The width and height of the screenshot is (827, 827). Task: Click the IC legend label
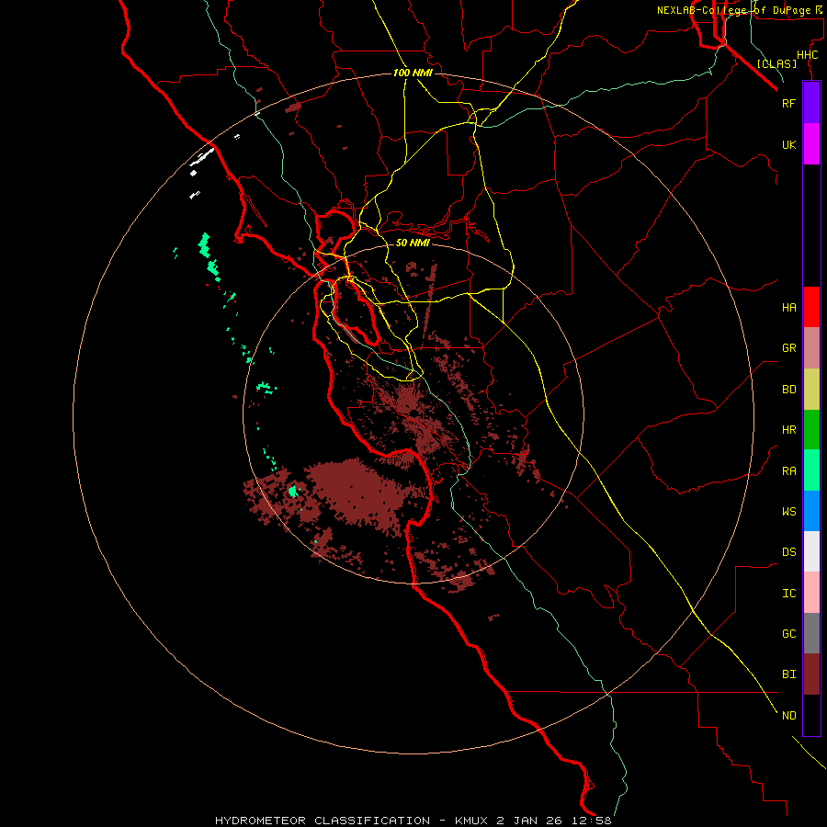click(x=788, y=594)
